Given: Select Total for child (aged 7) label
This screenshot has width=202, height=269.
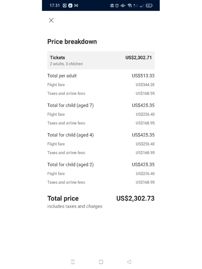Looking at the screenshot, I should tap(70, 105).
